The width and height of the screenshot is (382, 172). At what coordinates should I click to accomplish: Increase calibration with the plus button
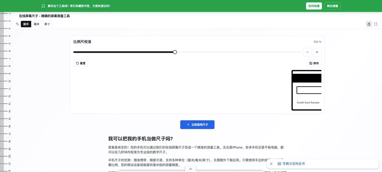317,52
